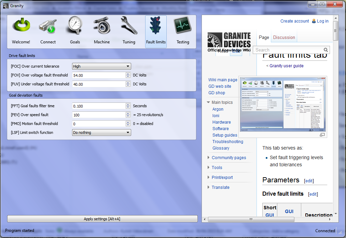Open the Create account link
Screen dimensions: 346x238
click(x=294, y=21)
